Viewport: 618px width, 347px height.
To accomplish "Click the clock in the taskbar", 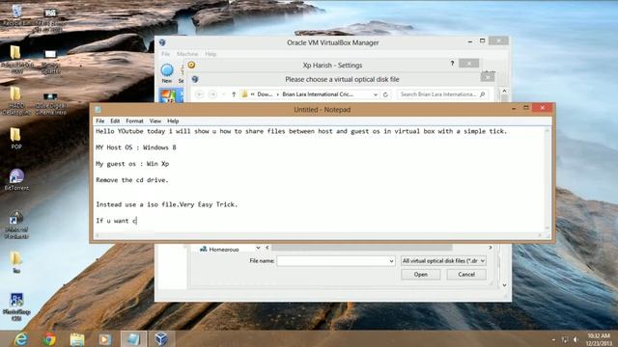I will point(599,339).
